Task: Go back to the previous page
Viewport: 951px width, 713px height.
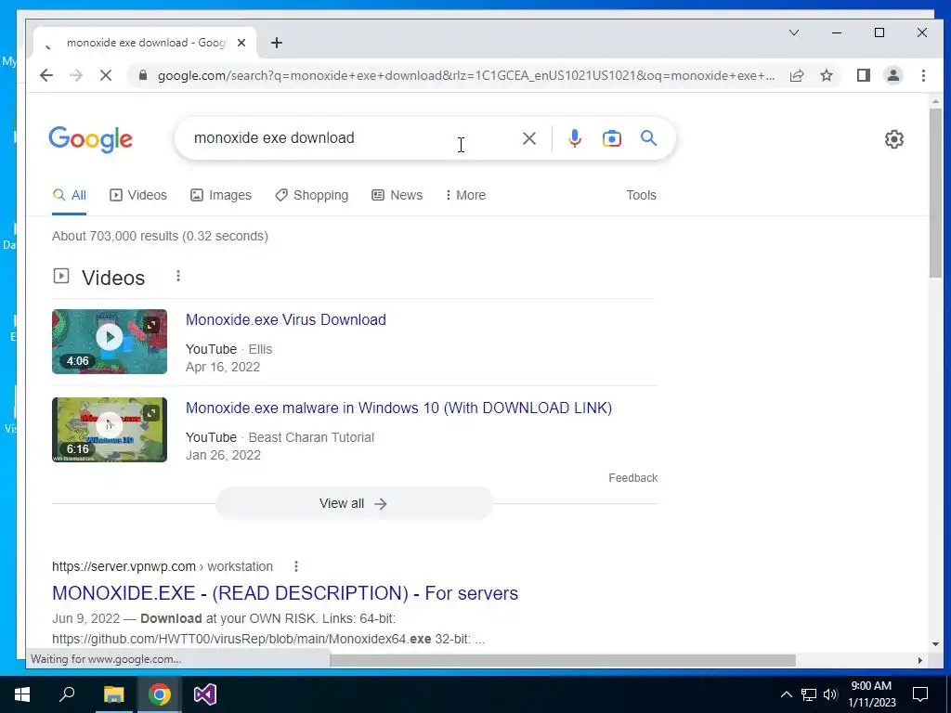Action: (x=46, y=75)
